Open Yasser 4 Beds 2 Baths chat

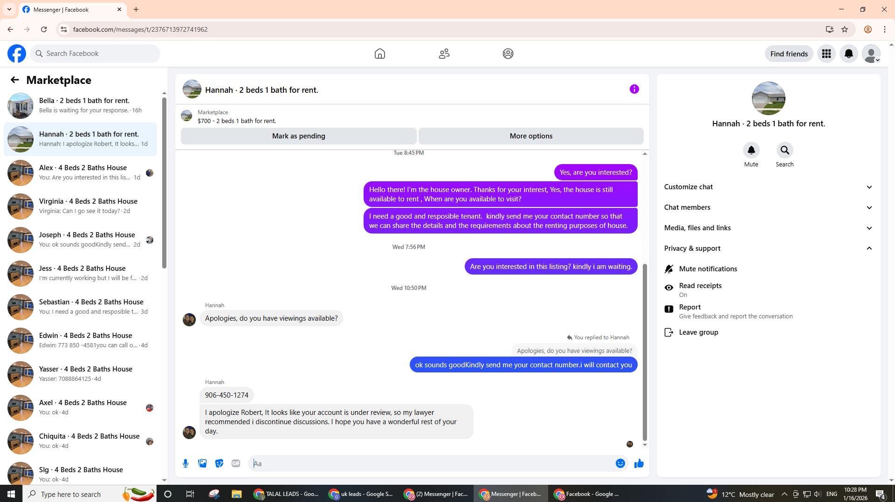pos(80,374)
